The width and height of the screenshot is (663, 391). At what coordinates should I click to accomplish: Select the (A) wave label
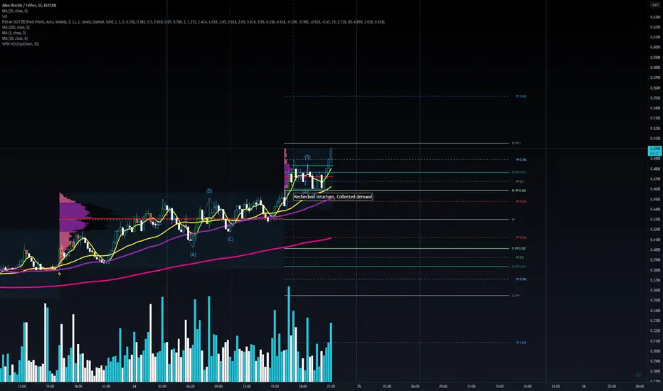(193, 255)
